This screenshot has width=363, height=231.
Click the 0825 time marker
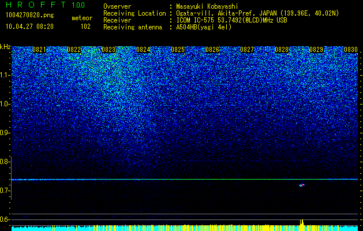178,50
